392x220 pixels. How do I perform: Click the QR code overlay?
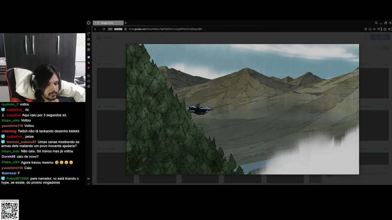click(9, 210)
